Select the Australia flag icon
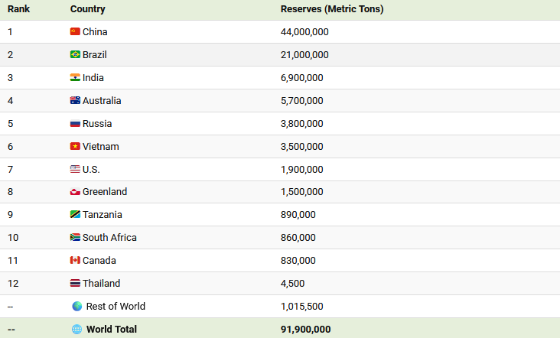 [x=75, y=101]
